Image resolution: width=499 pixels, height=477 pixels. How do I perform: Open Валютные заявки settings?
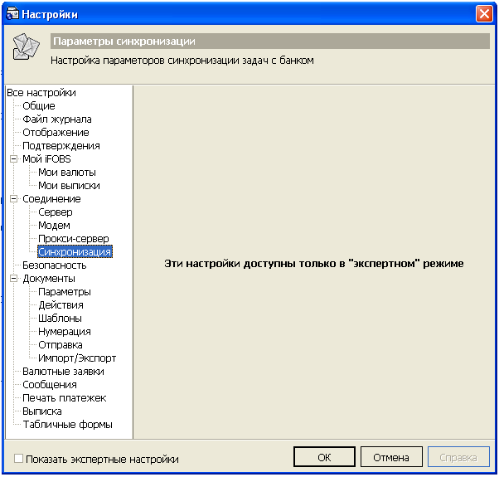pyautogui.click(x=63, y=372)
